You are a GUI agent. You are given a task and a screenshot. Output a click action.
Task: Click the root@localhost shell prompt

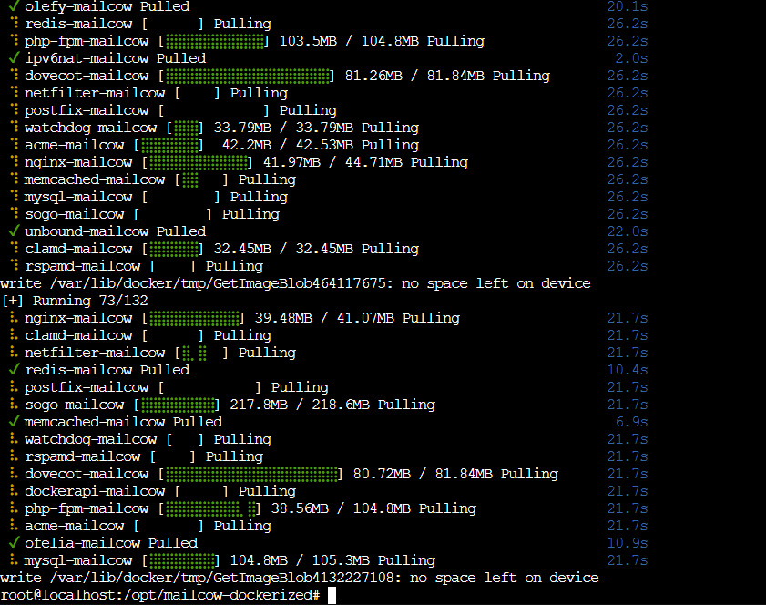(160, 595)
